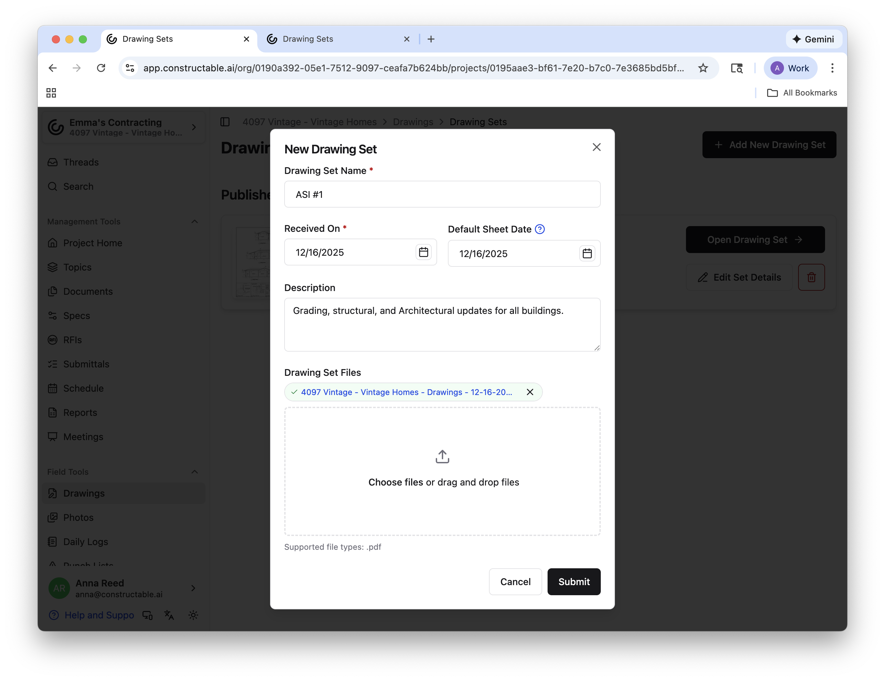Image resolution: width=885 pixels, height=681 pixels.
Task: Toggle the sidebar panel icon
Action: point(225,122)
